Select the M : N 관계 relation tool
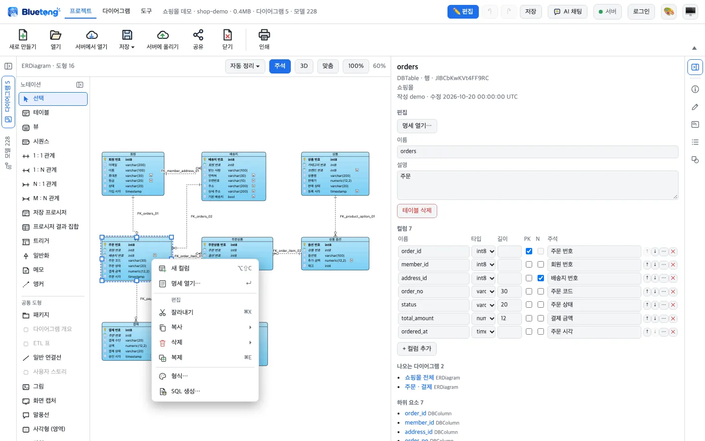 pos(53,198)
